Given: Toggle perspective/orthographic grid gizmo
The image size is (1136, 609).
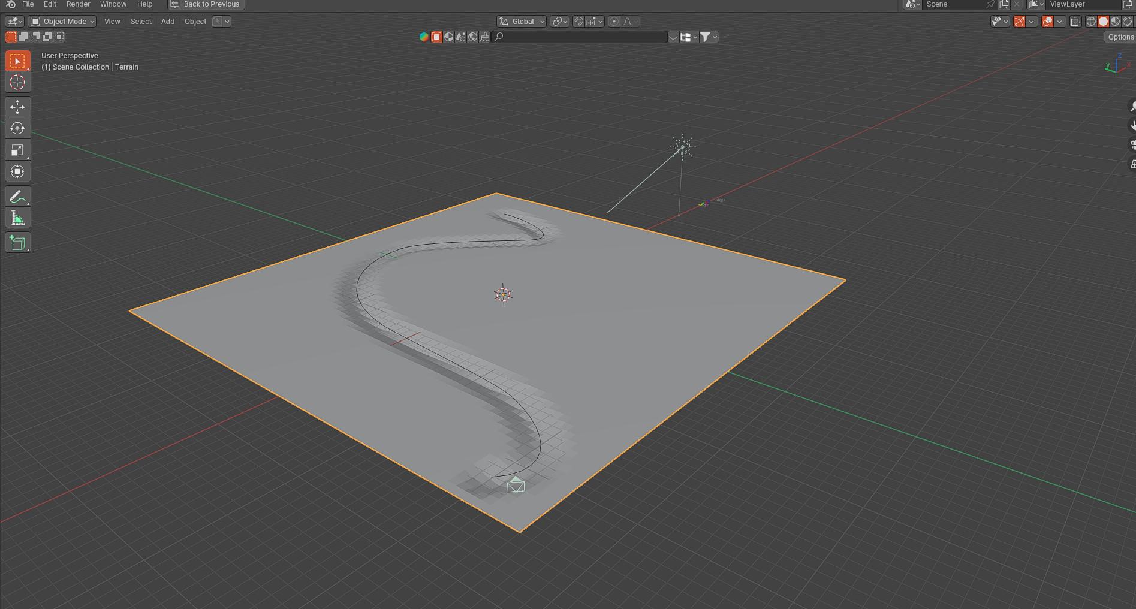Looking at the screenshot, I should 1132,164.
